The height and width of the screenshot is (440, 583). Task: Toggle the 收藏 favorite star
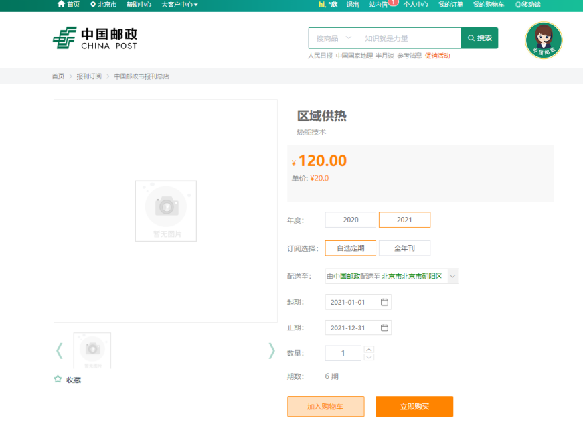(x=58, y=379)
